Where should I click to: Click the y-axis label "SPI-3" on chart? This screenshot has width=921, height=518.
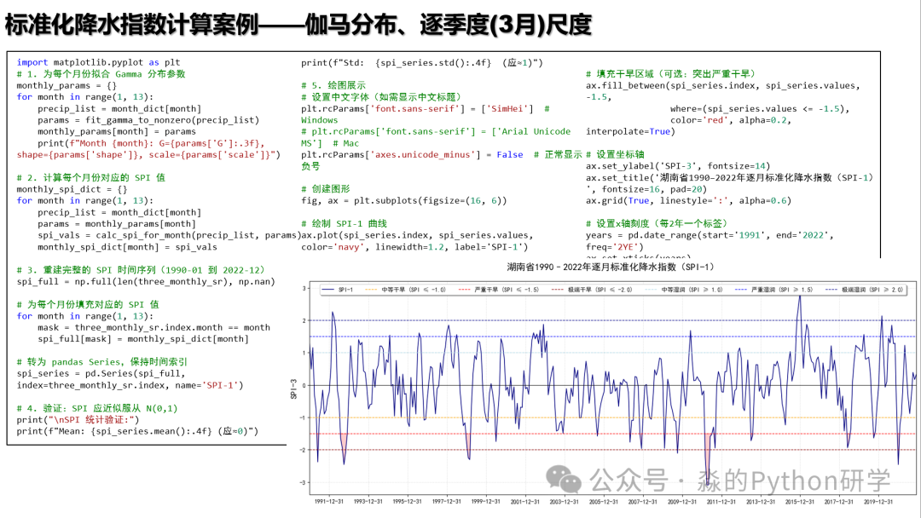point(293,389)
